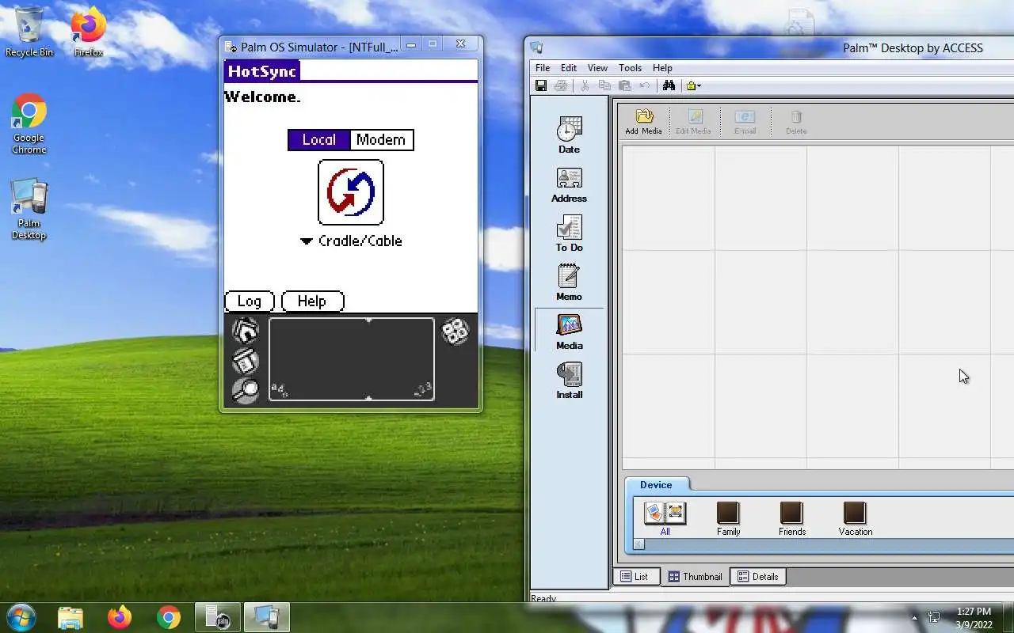Image resolution: width=1014 pixels, height=633 pixels.
Task: Tap the HotSync title tab in simulator
Action: click(261, 71)
